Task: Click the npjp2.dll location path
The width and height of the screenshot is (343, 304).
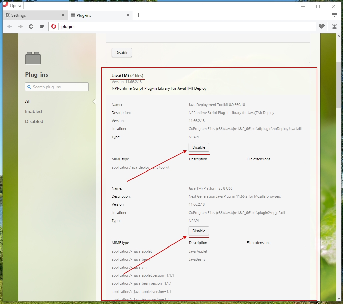Action: point(237,213)
